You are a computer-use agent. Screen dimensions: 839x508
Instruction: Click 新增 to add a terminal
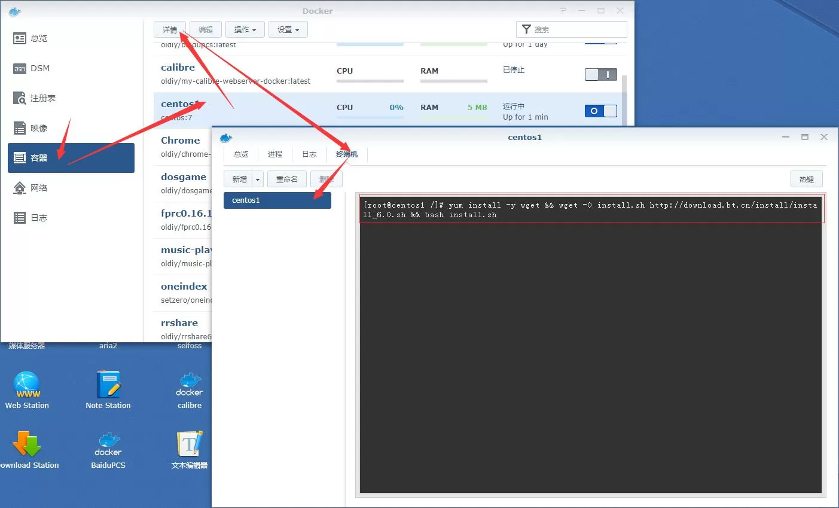pos(239,179)
